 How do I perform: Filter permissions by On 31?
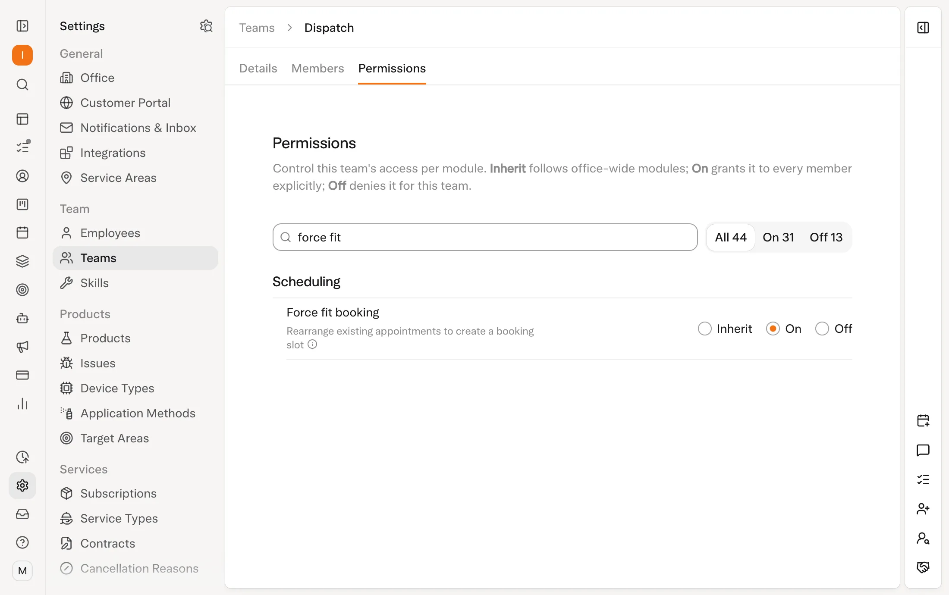click(778, 237)
